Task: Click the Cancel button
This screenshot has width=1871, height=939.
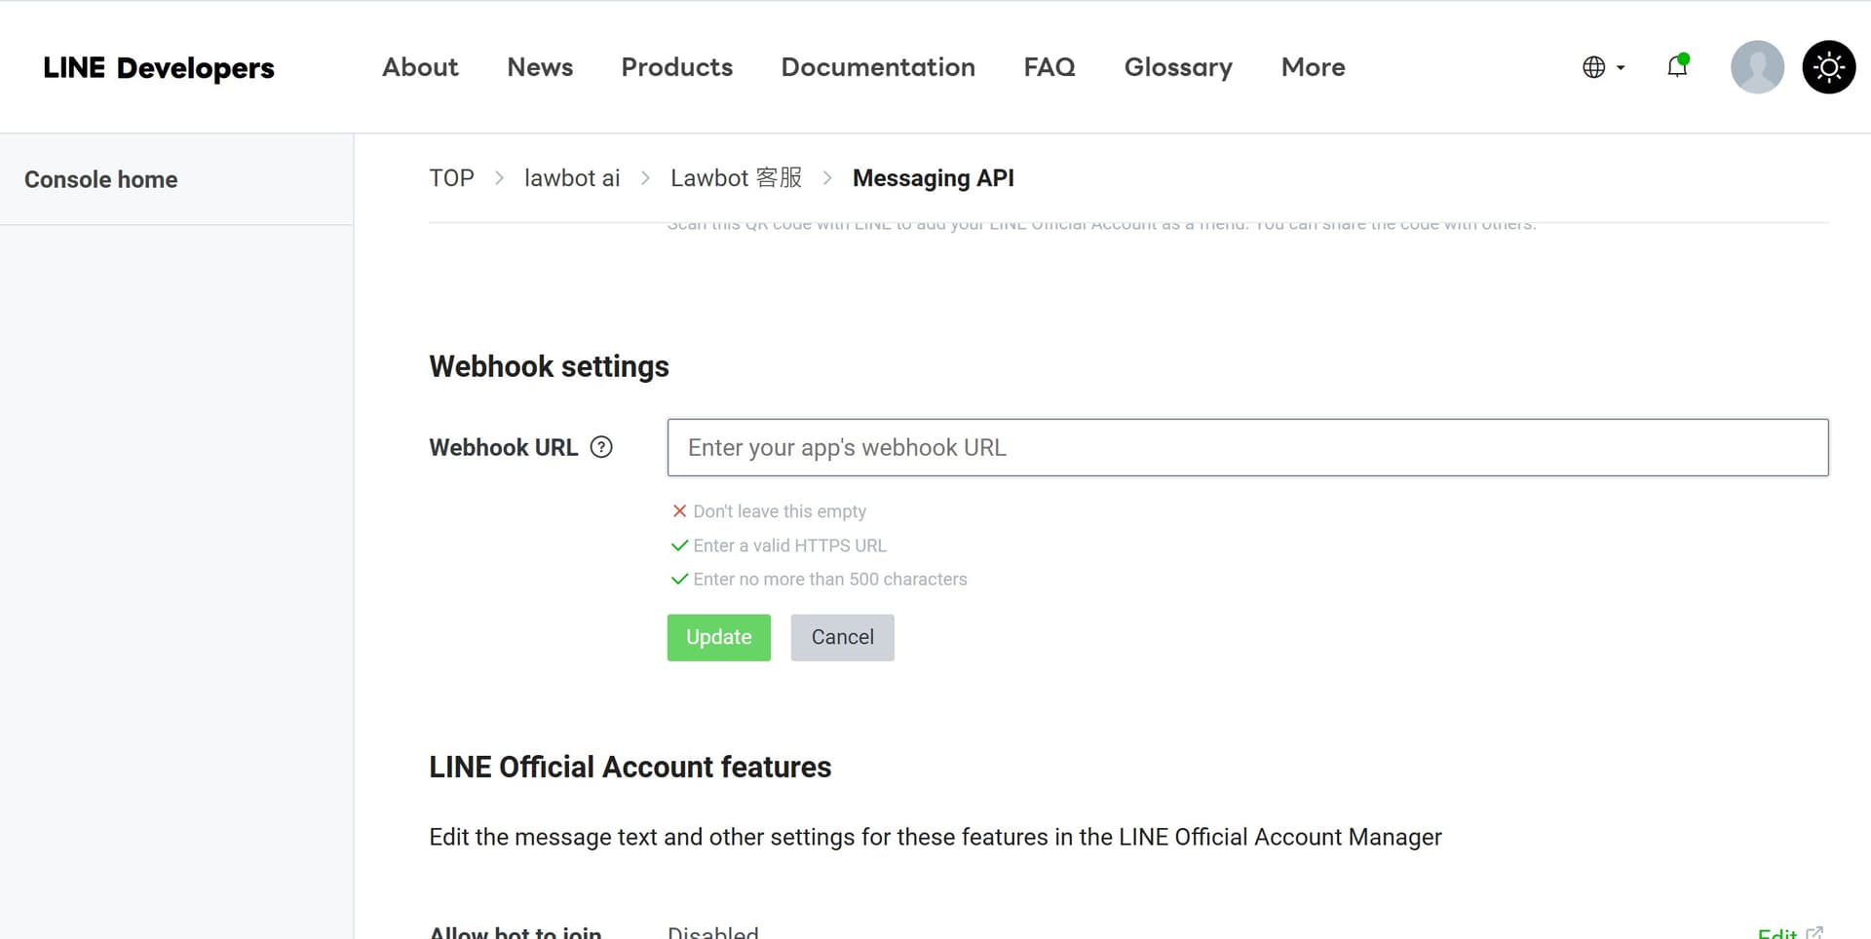Action: [x=842, y=637]
